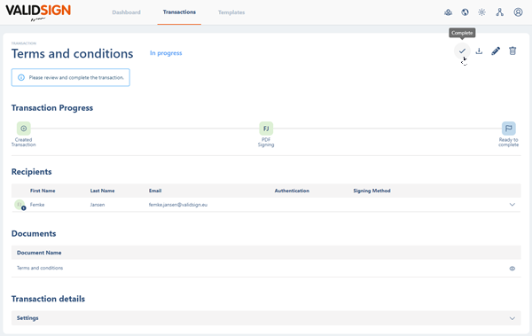Click the Femke first name cell
The width and height of the screenshot is (532, 336).
[x=37, y=205]
